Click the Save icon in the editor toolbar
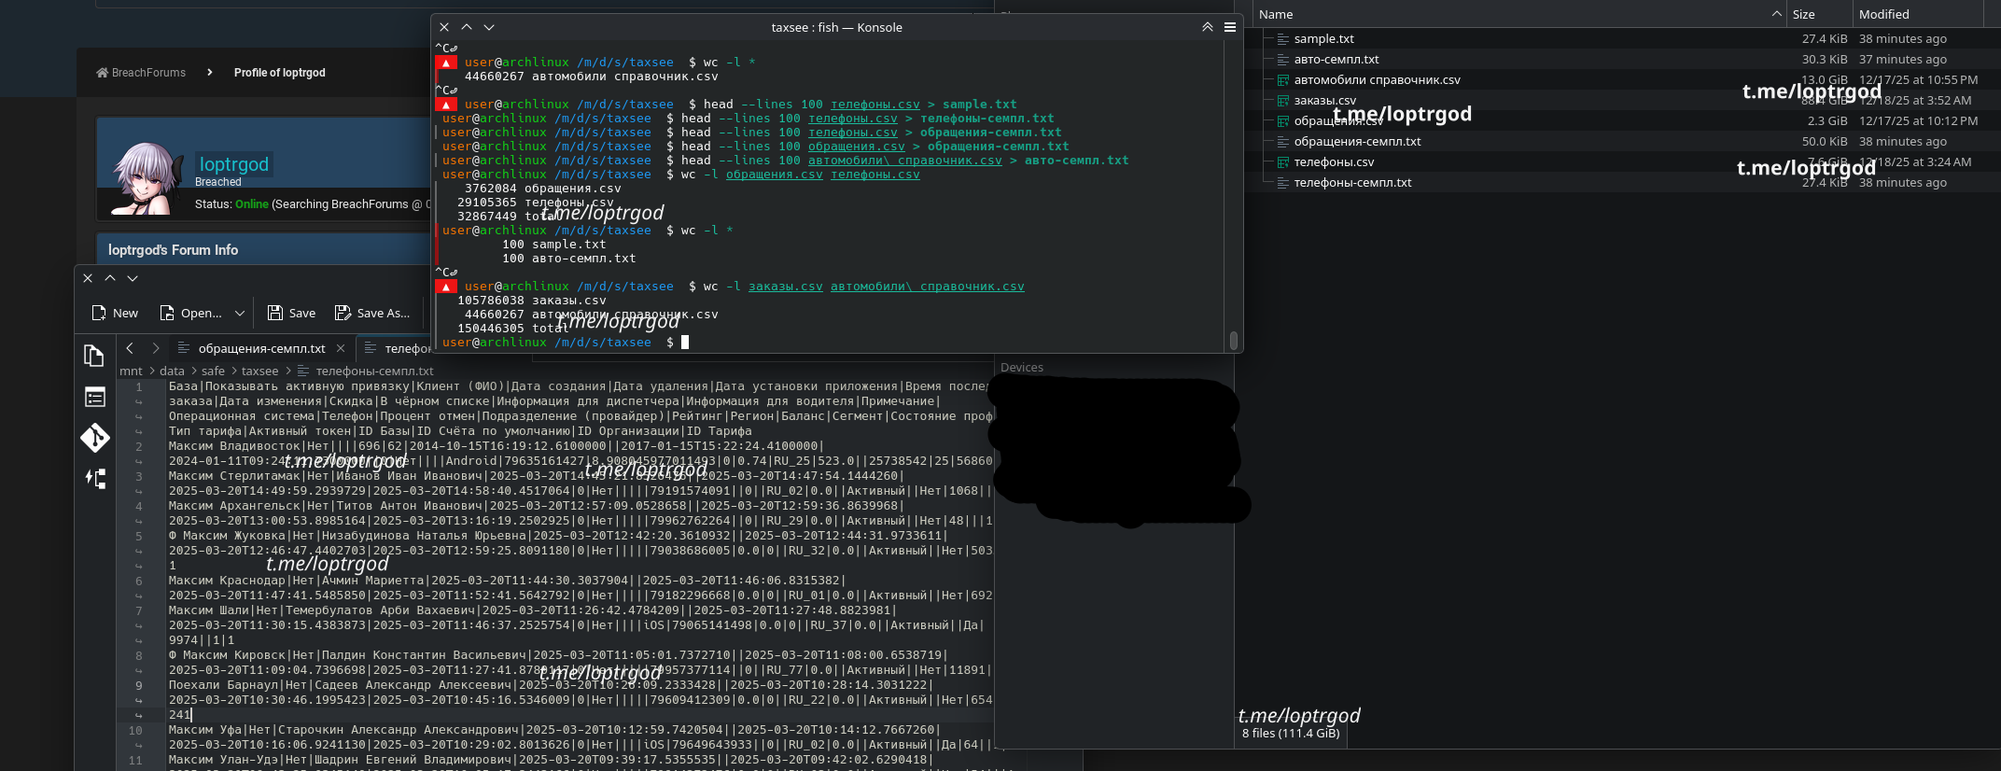 coord(275,313)
